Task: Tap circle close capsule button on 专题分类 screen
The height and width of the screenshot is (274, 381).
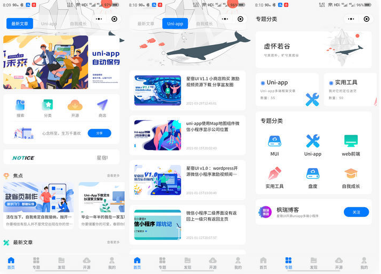Action: 367,19
